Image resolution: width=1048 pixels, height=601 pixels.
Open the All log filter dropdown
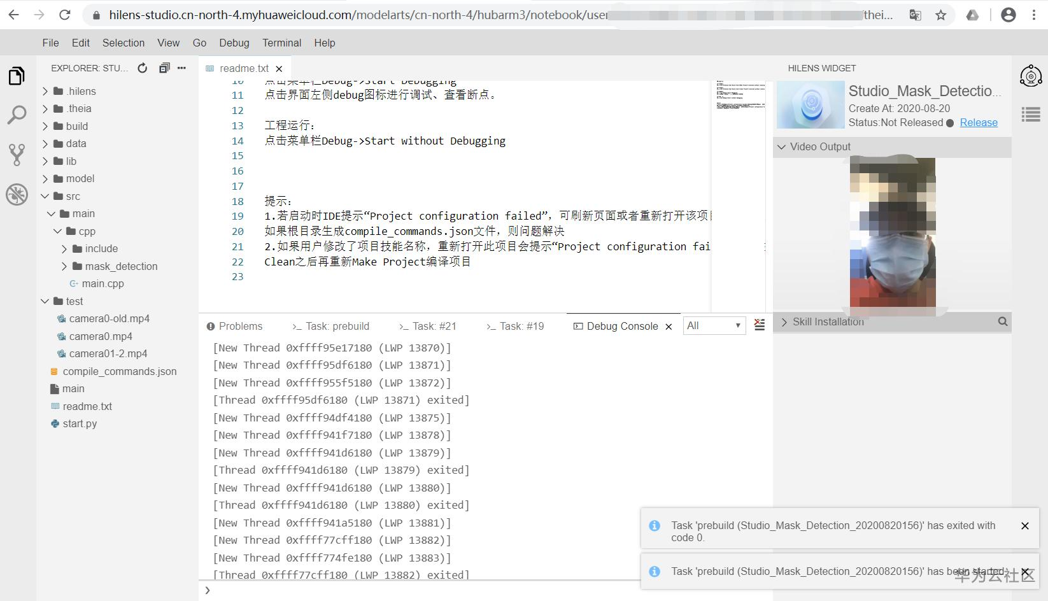714,325
